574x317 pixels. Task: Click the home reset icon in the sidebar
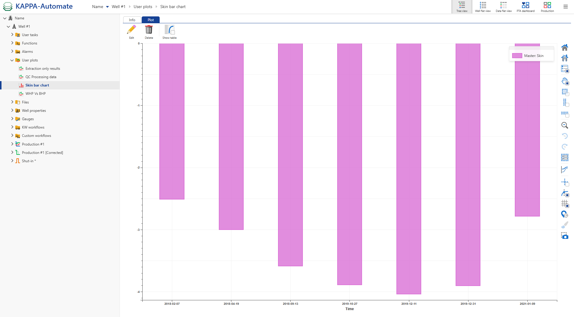pos(565,47)
